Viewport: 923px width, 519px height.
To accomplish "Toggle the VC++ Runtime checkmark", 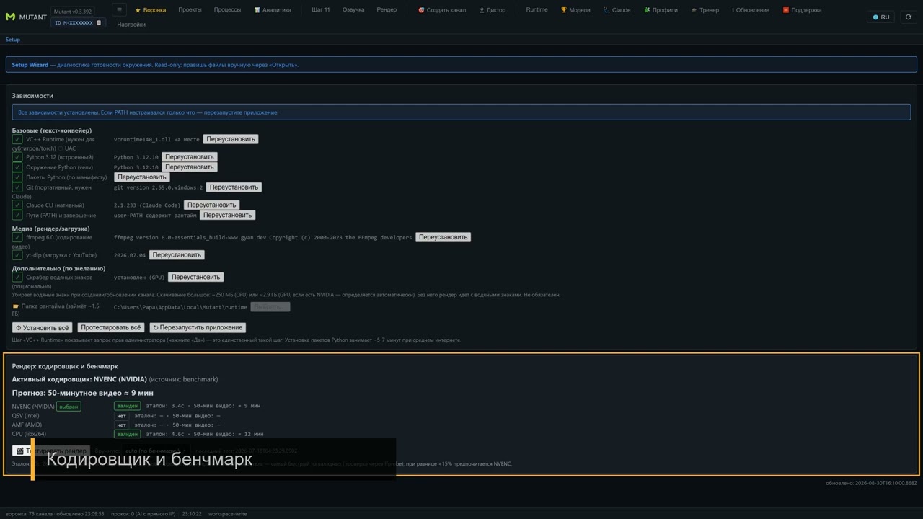I will (x=17, y=139).
